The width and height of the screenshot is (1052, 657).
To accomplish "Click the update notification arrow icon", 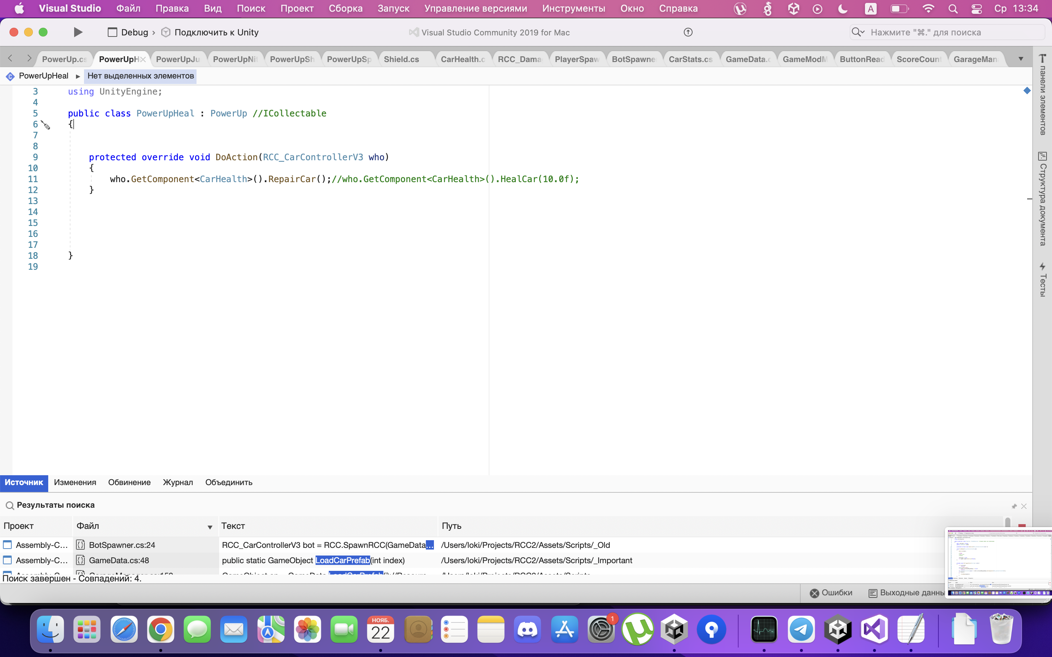I will point(688,32).
